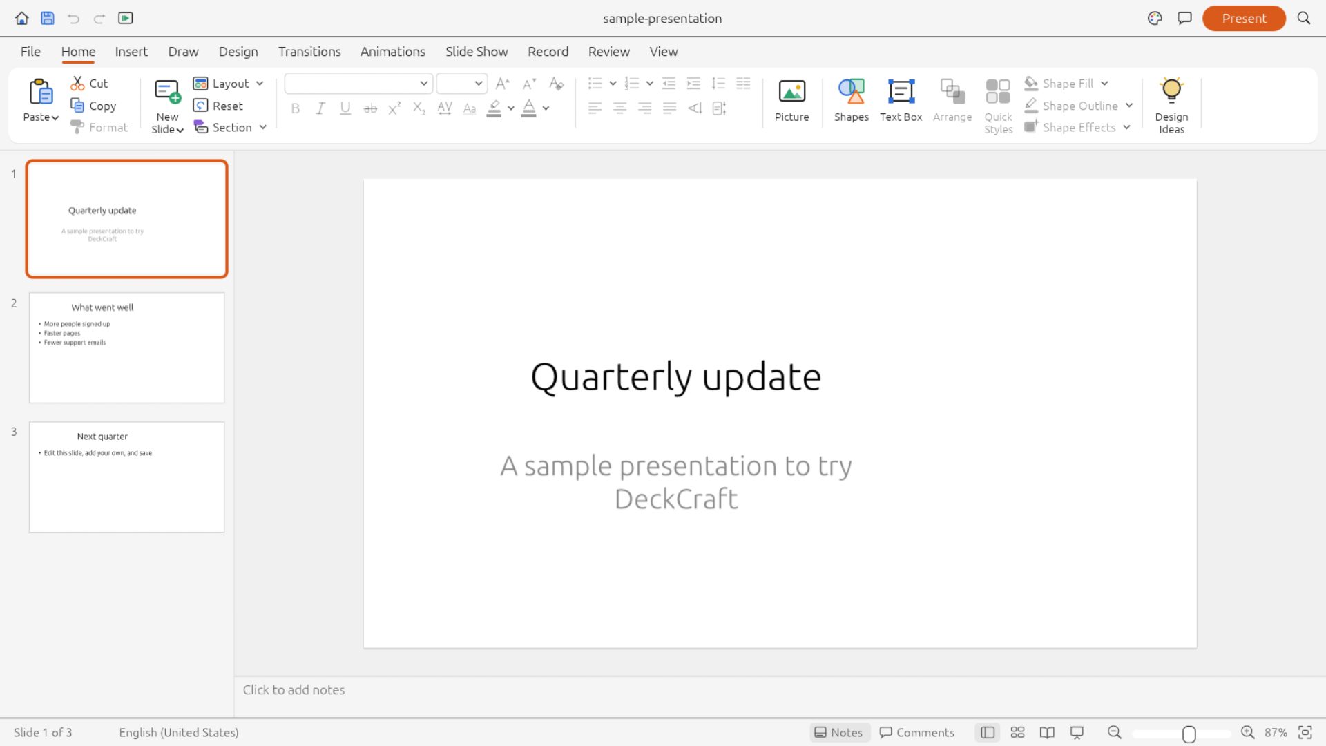The image size is (1326, 746).
Task: Toggle Italic formatting
Action: point(320,108)
